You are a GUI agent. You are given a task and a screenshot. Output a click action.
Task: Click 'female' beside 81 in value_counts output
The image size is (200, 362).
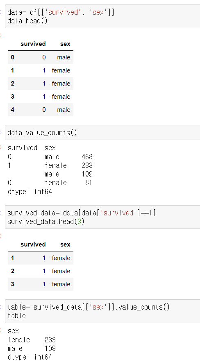[x=56, y=183]
